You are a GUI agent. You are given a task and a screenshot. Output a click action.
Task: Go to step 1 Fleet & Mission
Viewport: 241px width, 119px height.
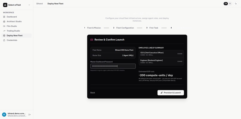click(92, 28)
